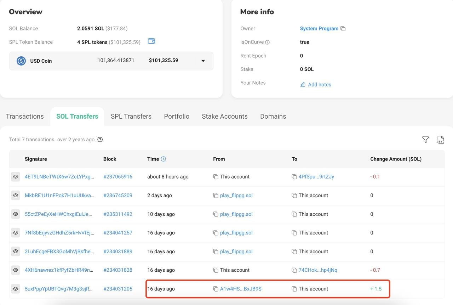Viewport: 453px width, 305px height.
Task: Export transfers as CSV
Action: [440, 140]
